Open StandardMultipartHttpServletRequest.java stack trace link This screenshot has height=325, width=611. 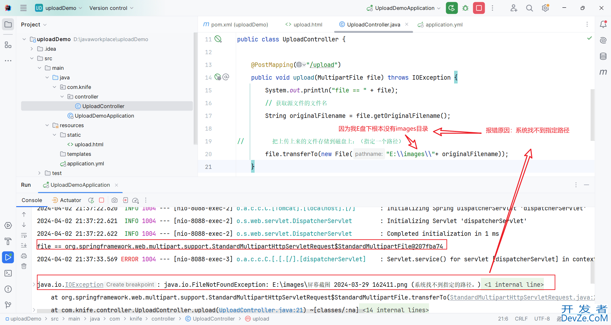click(x=522, y=297)
